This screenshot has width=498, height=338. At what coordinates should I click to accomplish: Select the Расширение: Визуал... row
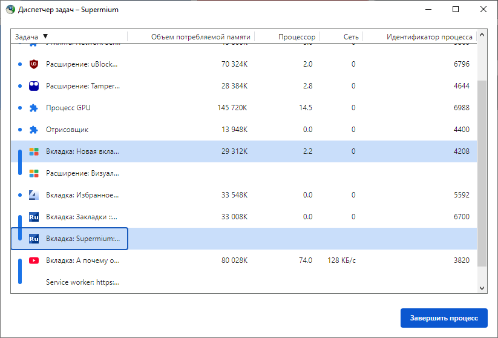[244, 173]
